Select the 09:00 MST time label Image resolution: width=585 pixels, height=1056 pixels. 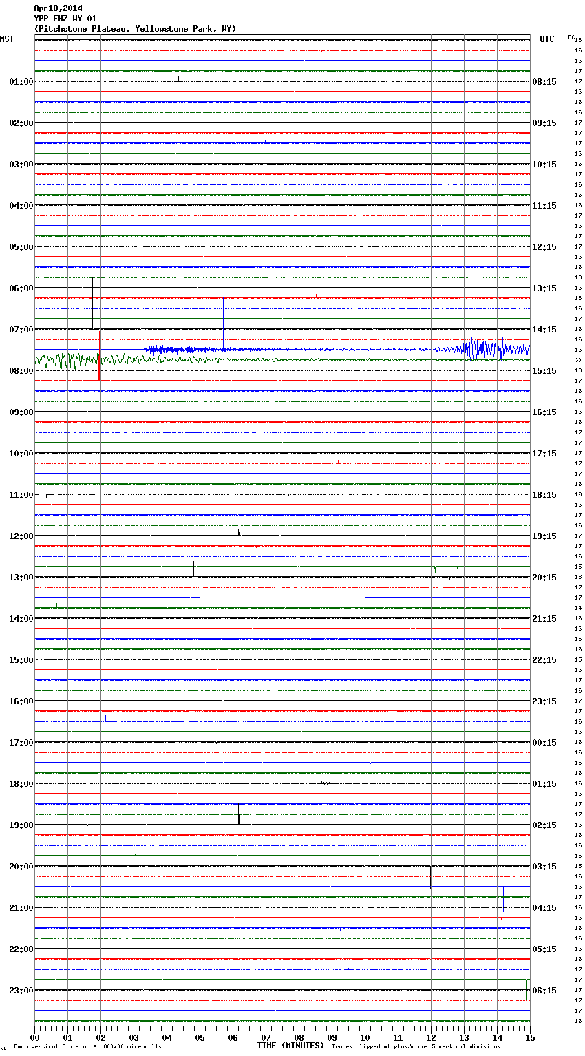pos(21,412)
